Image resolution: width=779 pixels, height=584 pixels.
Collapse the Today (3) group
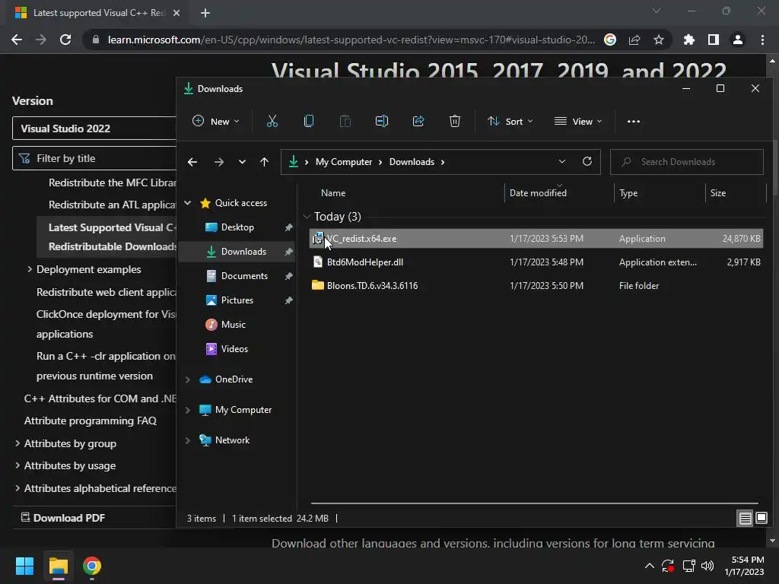[x=307, y=217]
